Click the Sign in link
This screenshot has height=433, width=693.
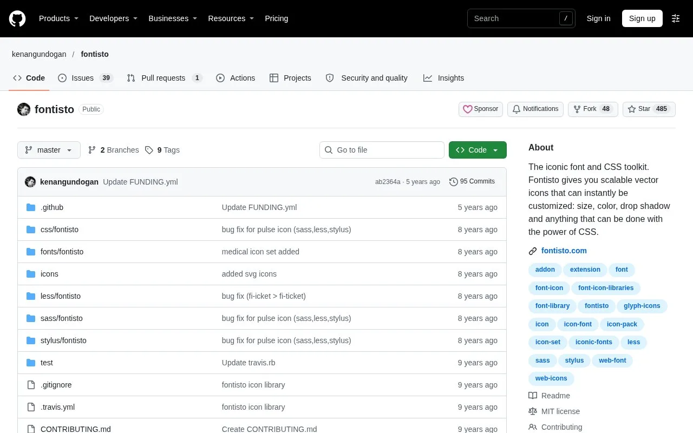[598, 18]
